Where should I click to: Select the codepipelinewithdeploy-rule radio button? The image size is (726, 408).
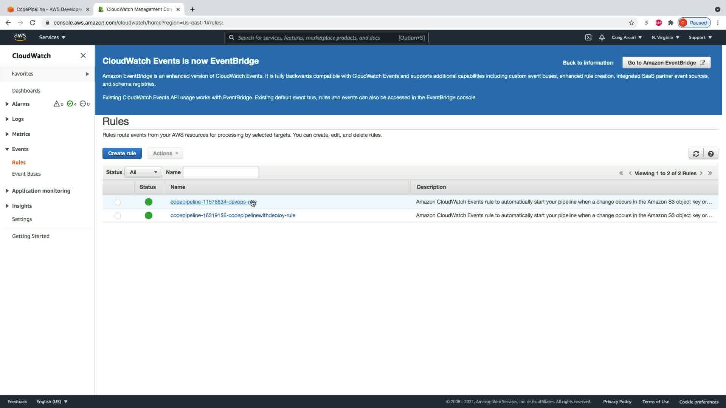coord(118,216)
